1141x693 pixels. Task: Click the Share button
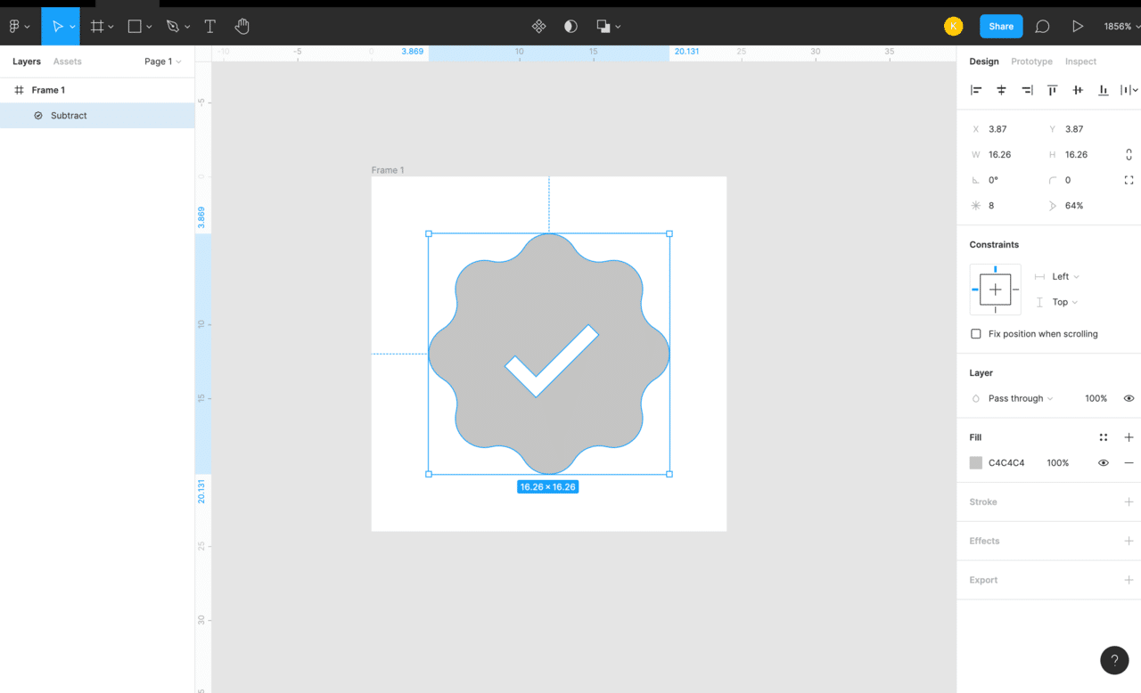1000,27
